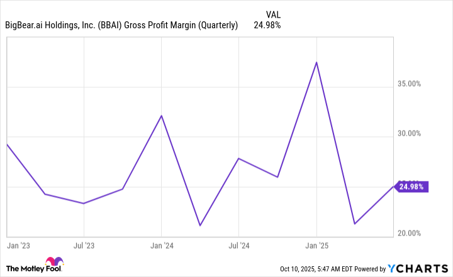Click the highest peak on the line

click(x=316, y=62)
